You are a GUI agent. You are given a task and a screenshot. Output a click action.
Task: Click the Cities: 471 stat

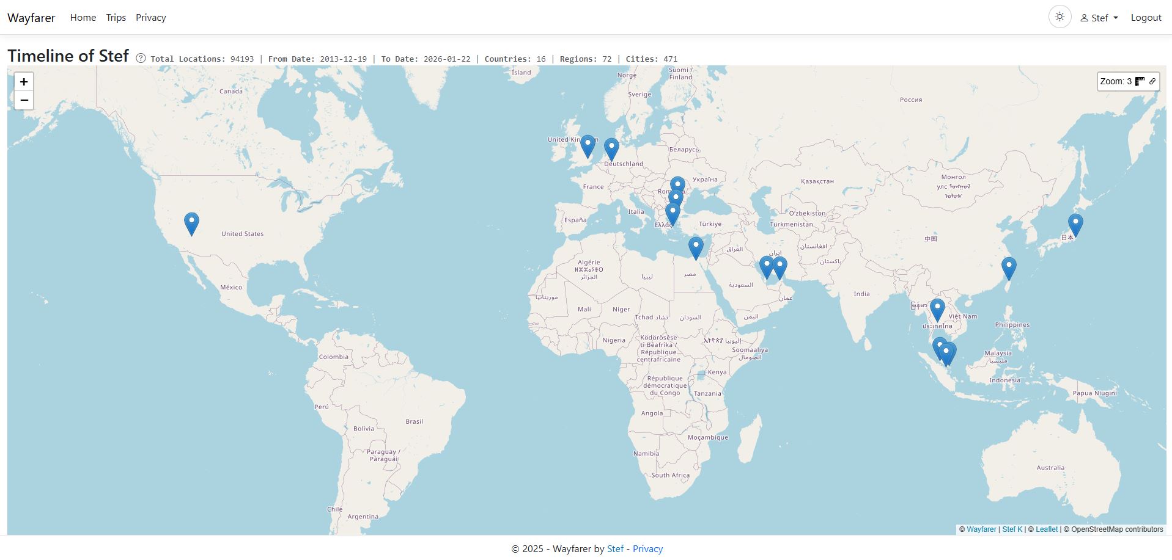click(x=652, y=59)
